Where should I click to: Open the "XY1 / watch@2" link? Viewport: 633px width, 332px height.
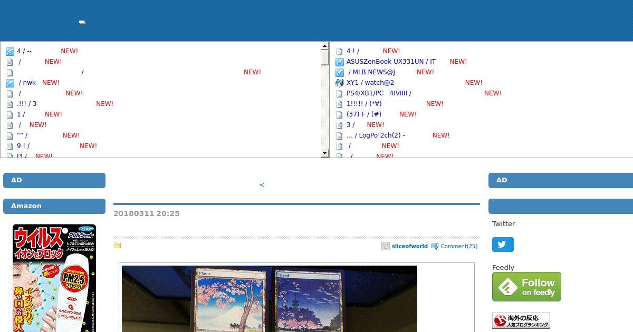370,83
